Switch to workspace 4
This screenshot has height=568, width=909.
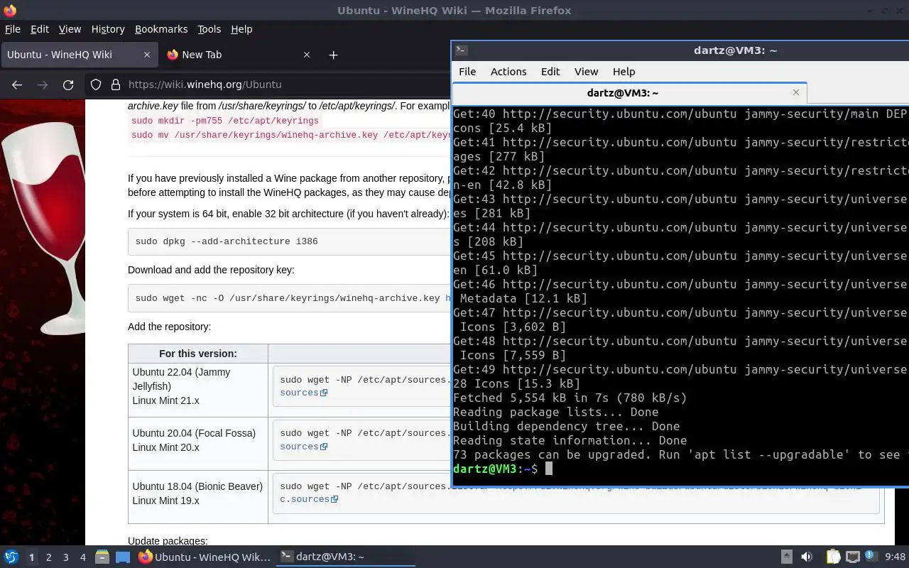82,557
